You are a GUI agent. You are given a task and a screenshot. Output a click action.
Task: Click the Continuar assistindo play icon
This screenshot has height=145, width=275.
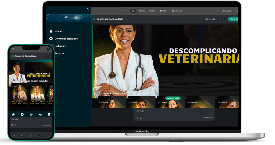(x=51, y=39)
